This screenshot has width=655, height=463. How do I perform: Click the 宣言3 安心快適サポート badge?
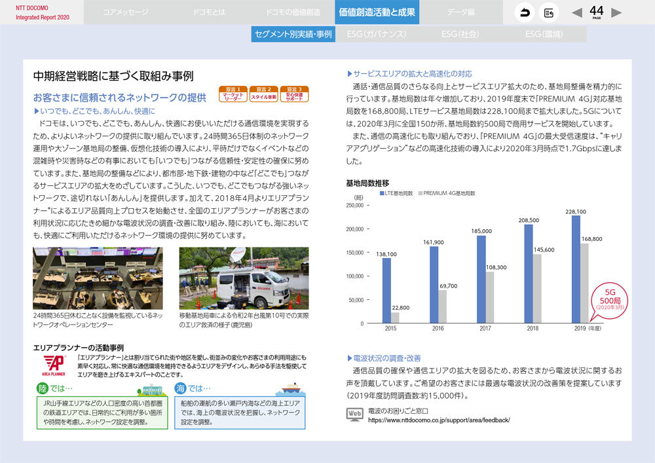point(294,94)
